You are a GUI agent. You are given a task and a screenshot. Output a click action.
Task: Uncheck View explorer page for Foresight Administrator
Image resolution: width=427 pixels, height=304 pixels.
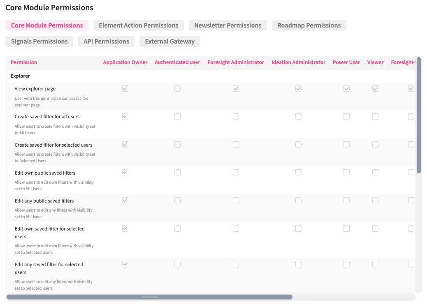(236, 89)
